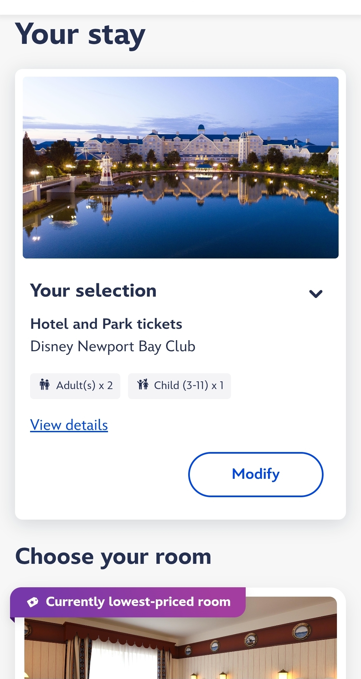Screen dimensions: 361x679
Task: Collapse the Your selection chevron
Action: click(316, 294)
